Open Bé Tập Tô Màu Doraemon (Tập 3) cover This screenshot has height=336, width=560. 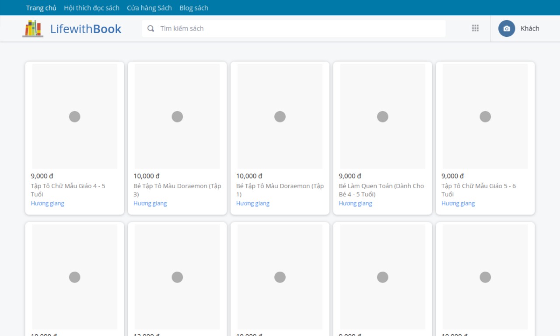(177, 116)
